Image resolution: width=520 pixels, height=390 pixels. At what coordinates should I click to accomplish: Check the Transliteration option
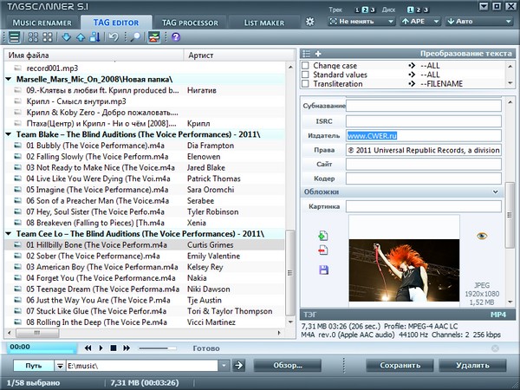305,84
